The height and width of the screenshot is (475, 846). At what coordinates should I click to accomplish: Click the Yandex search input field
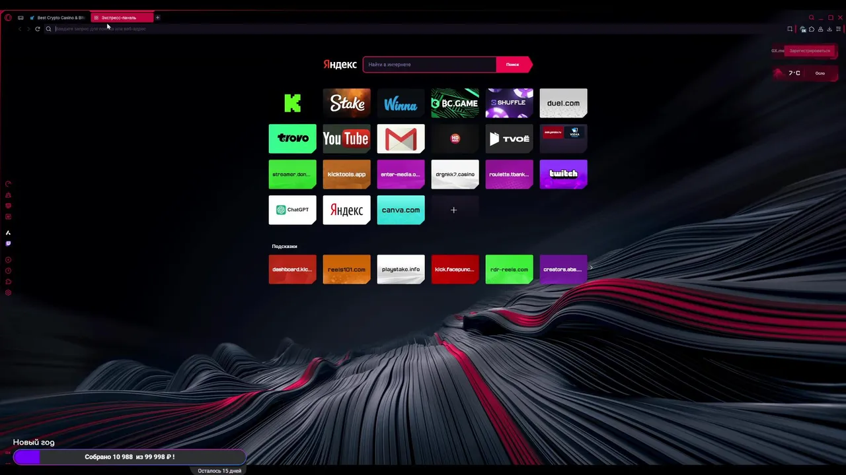(x=430, y=65)
